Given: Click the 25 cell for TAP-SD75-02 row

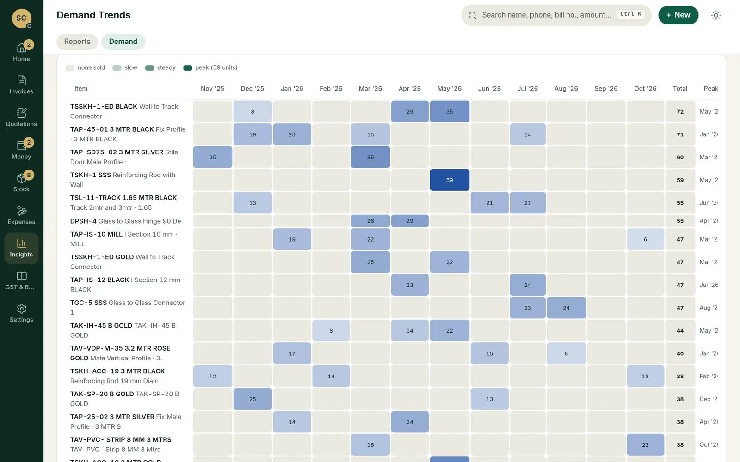Looking at the screenshot, I should [x=213, y=157].
